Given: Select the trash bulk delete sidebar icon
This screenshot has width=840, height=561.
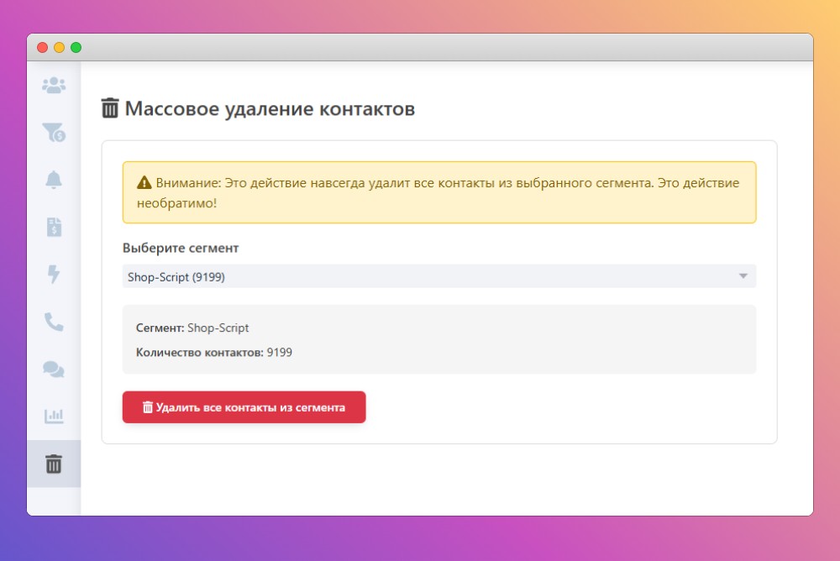Looking at the screenshot, I should point(54,464).
